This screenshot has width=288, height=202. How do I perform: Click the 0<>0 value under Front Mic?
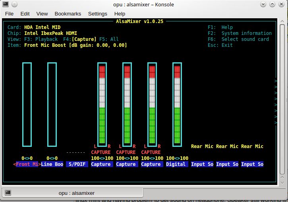[x=27, y=158]
